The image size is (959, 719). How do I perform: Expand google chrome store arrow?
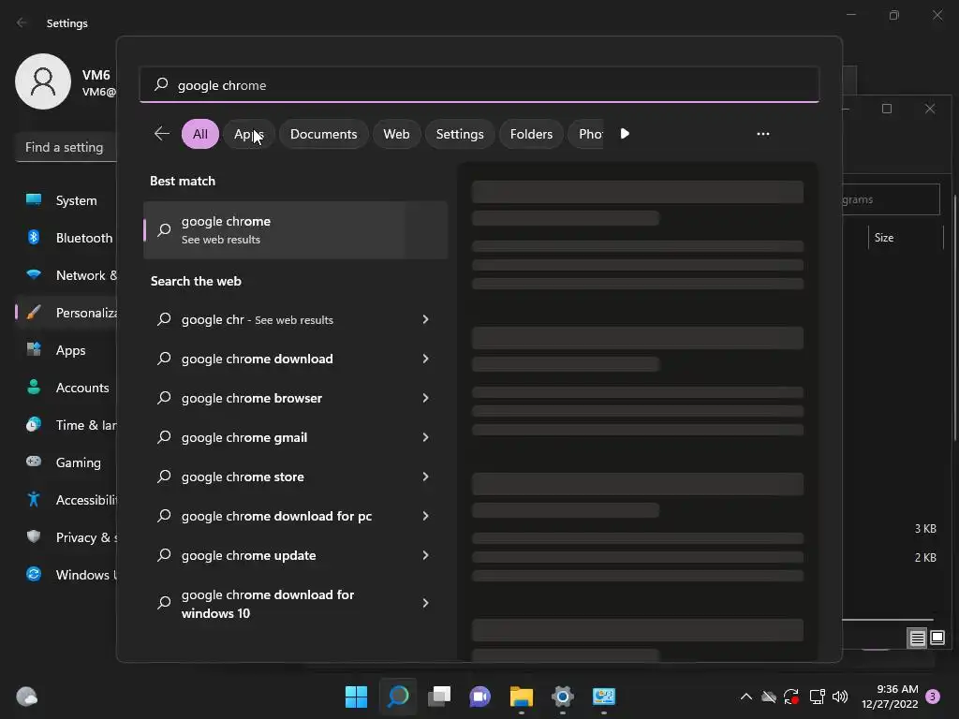[x=426, y=477]
